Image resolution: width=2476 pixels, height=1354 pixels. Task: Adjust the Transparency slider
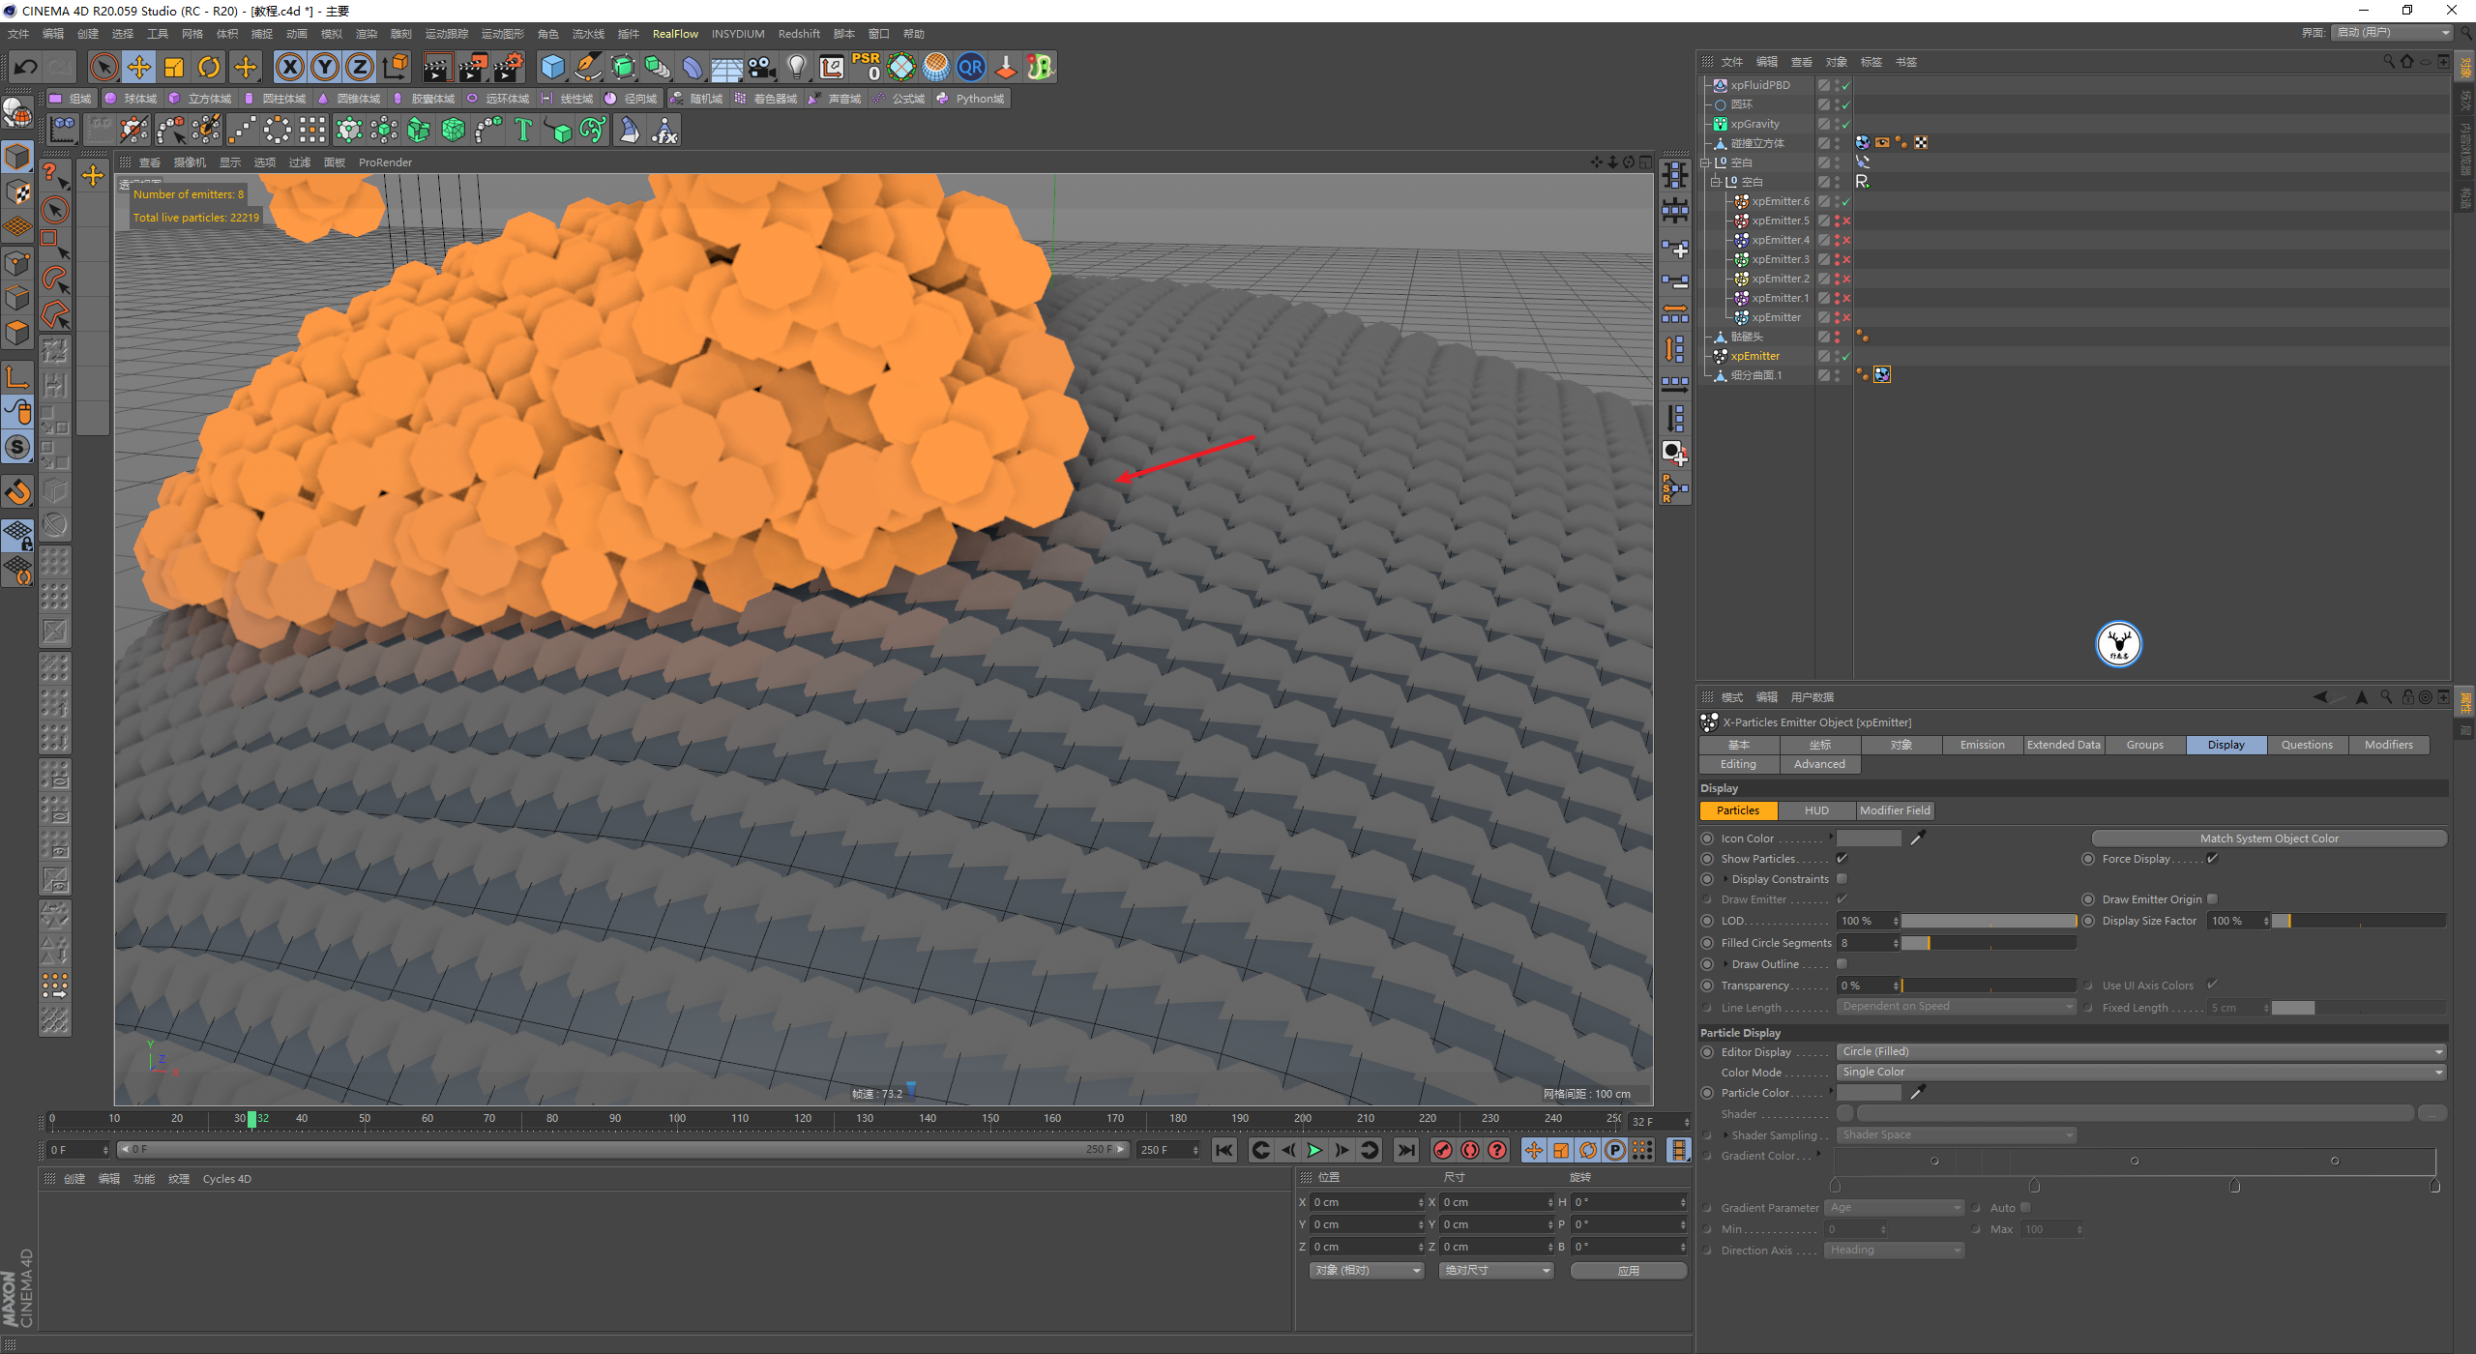click(1989, 986)
